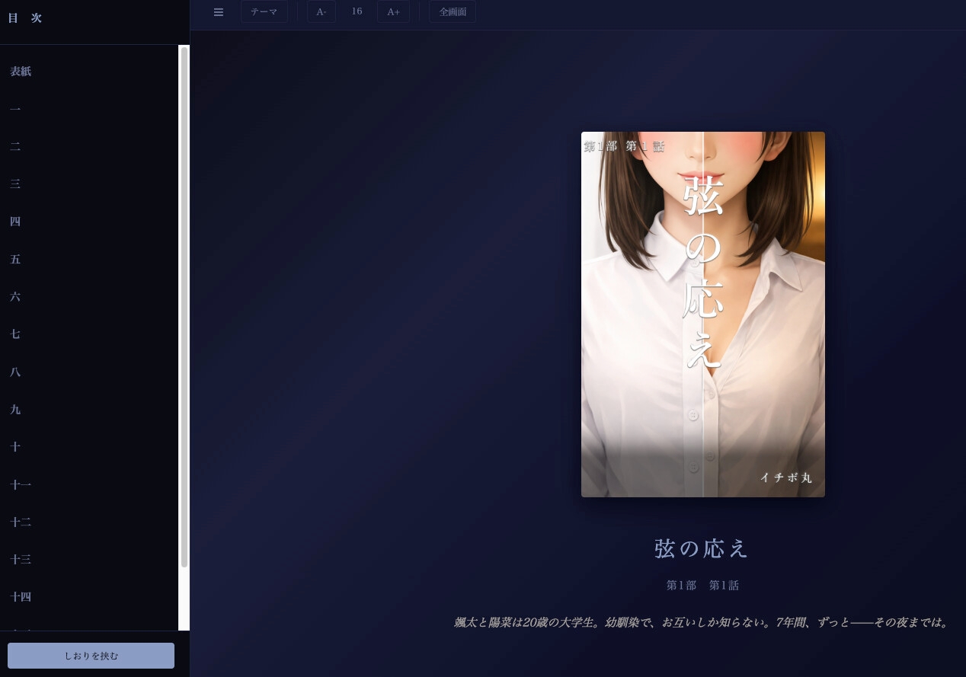Screen dimensions: 966x677
Task: Jump to chapter 十
Action: click(x=15, y=447)
